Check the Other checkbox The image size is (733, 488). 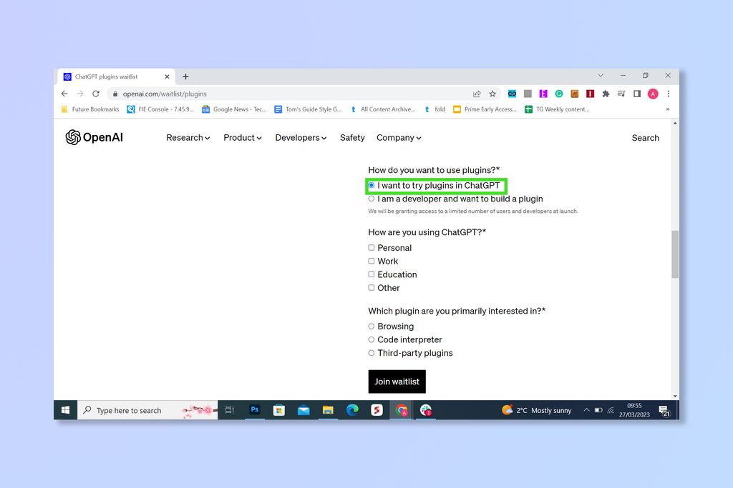372,288
